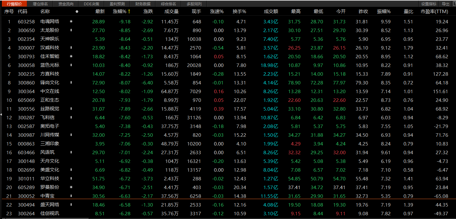Sort by the 量比 column header
This screenshot has width=456, height=219.
click(408, 12)
